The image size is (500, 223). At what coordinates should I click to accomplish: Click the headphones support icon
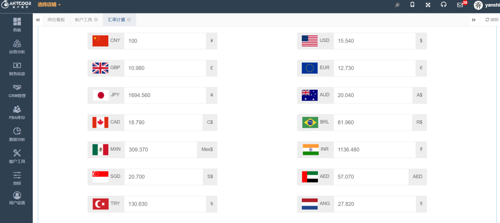[x=444, y=5]
